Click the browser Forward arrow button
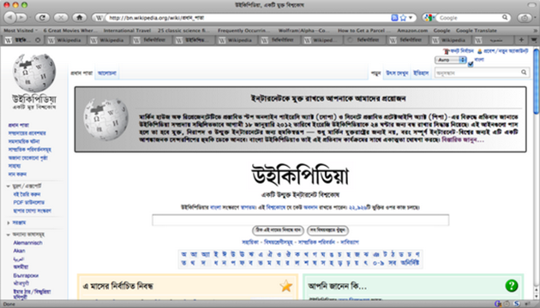 21,17
